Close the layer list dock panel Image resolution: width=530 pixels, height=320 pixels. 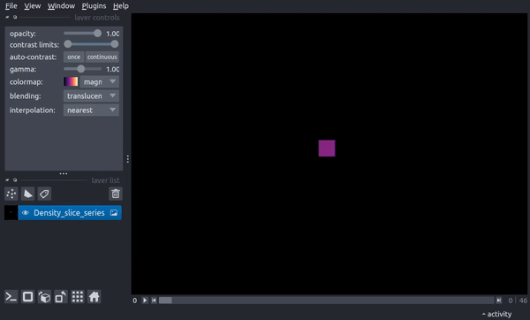7,180
